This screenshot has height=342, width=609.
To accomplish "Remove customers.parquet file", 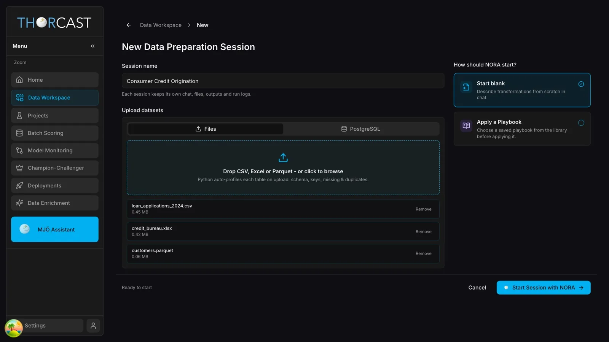I will (x=423, y=254).
